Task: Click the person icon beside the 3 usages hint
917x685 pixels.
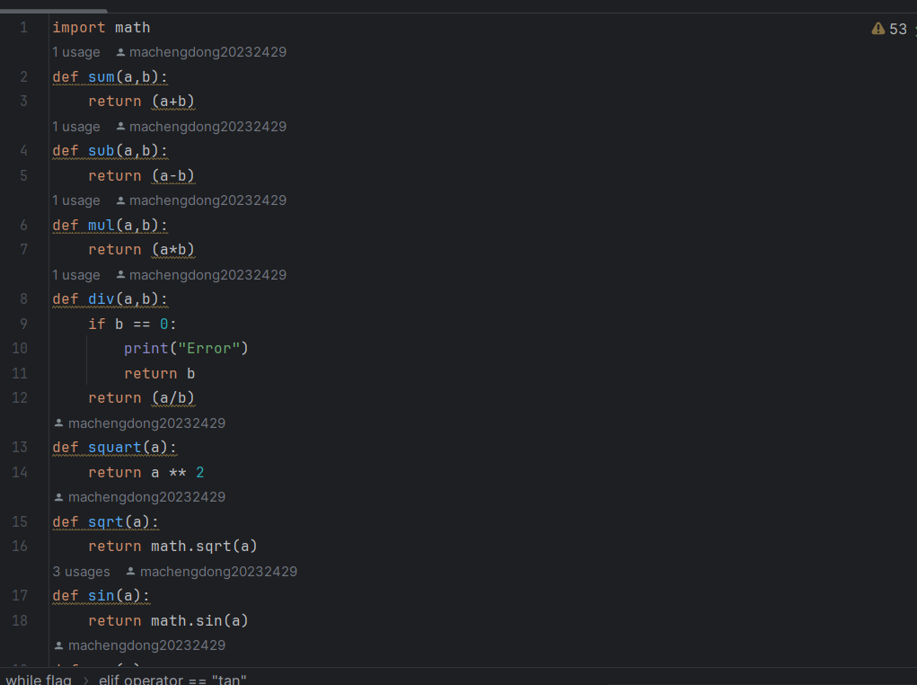Action: [131, 572]
